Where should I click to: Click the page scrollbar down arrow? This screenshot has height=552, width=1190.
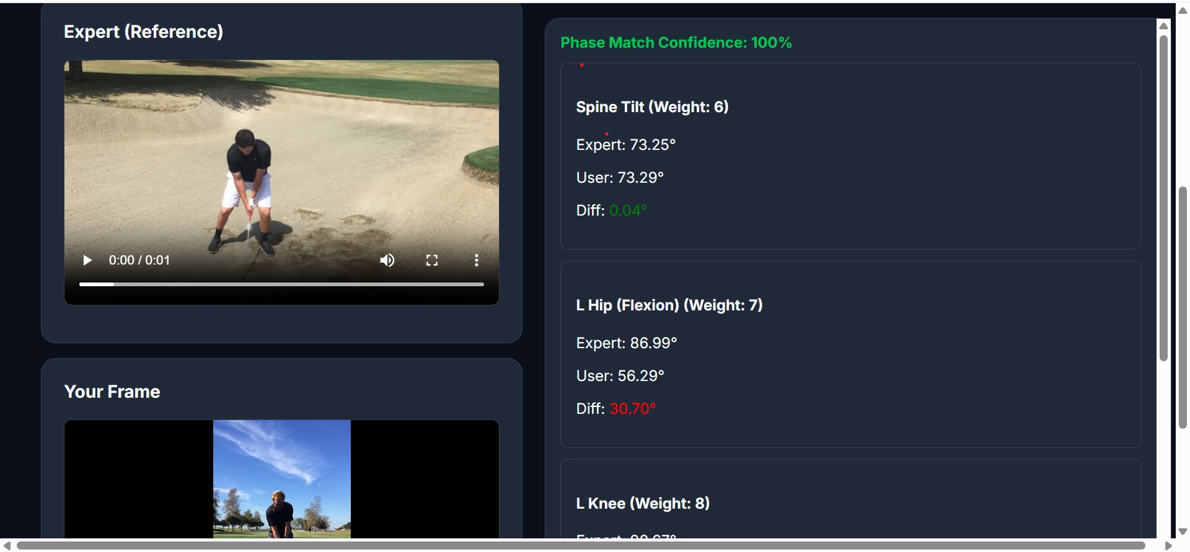click(x=1183, y=532)
